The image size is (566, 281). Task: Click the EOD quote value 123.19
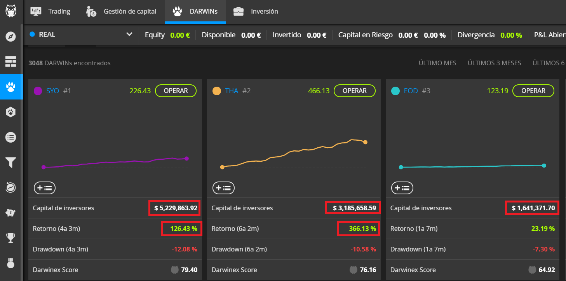pyautogui.click(x=497, y=91)
